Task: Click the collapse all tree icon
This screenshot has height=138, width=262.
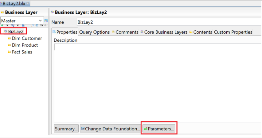Action: pyautogui.click(x=46, y=25)
